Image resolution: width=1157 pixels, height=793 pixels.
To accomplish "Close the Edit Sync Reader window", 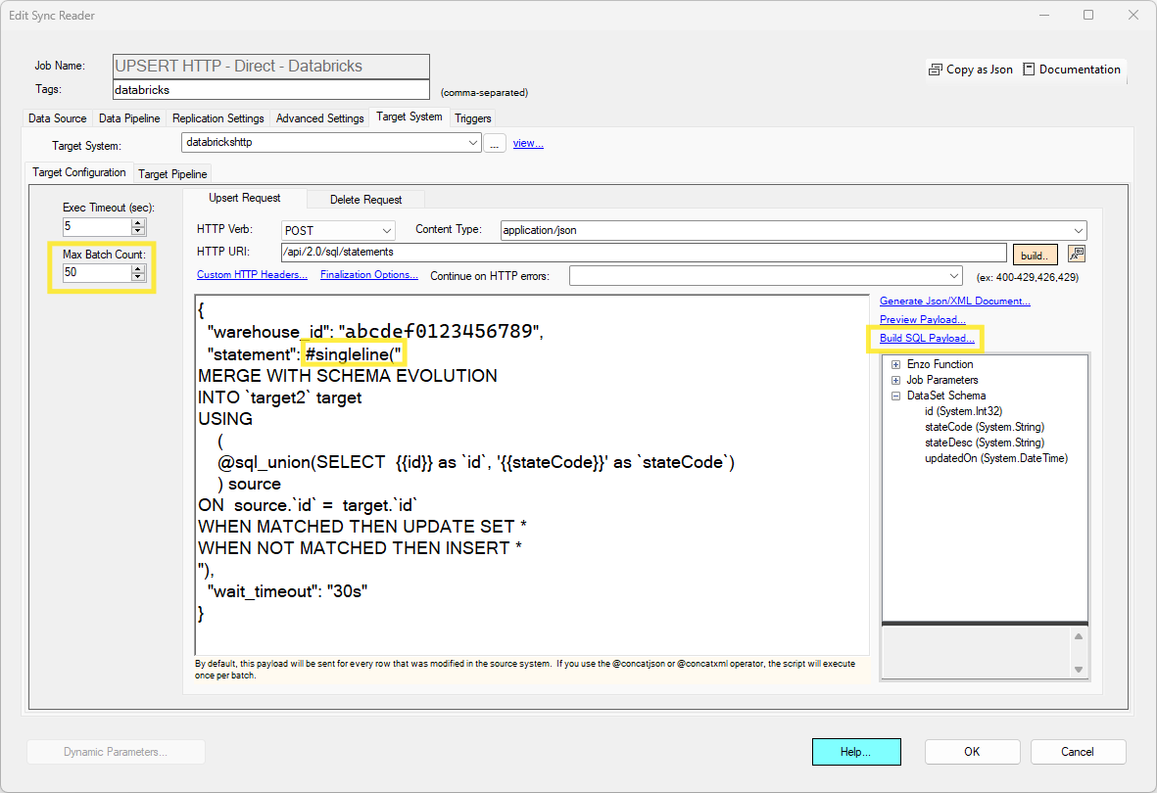I will click(1133, 15).
